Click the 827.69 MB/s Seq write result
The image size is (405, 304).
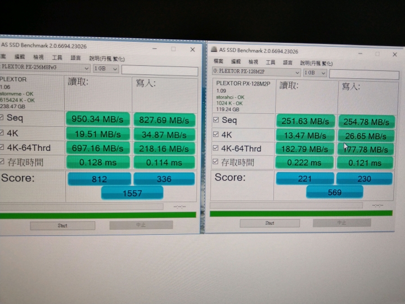click(164, 120)
